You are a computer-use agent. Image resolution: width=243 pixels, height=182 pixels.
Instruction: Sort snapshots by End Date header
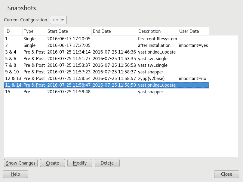[x=114, y=31]
